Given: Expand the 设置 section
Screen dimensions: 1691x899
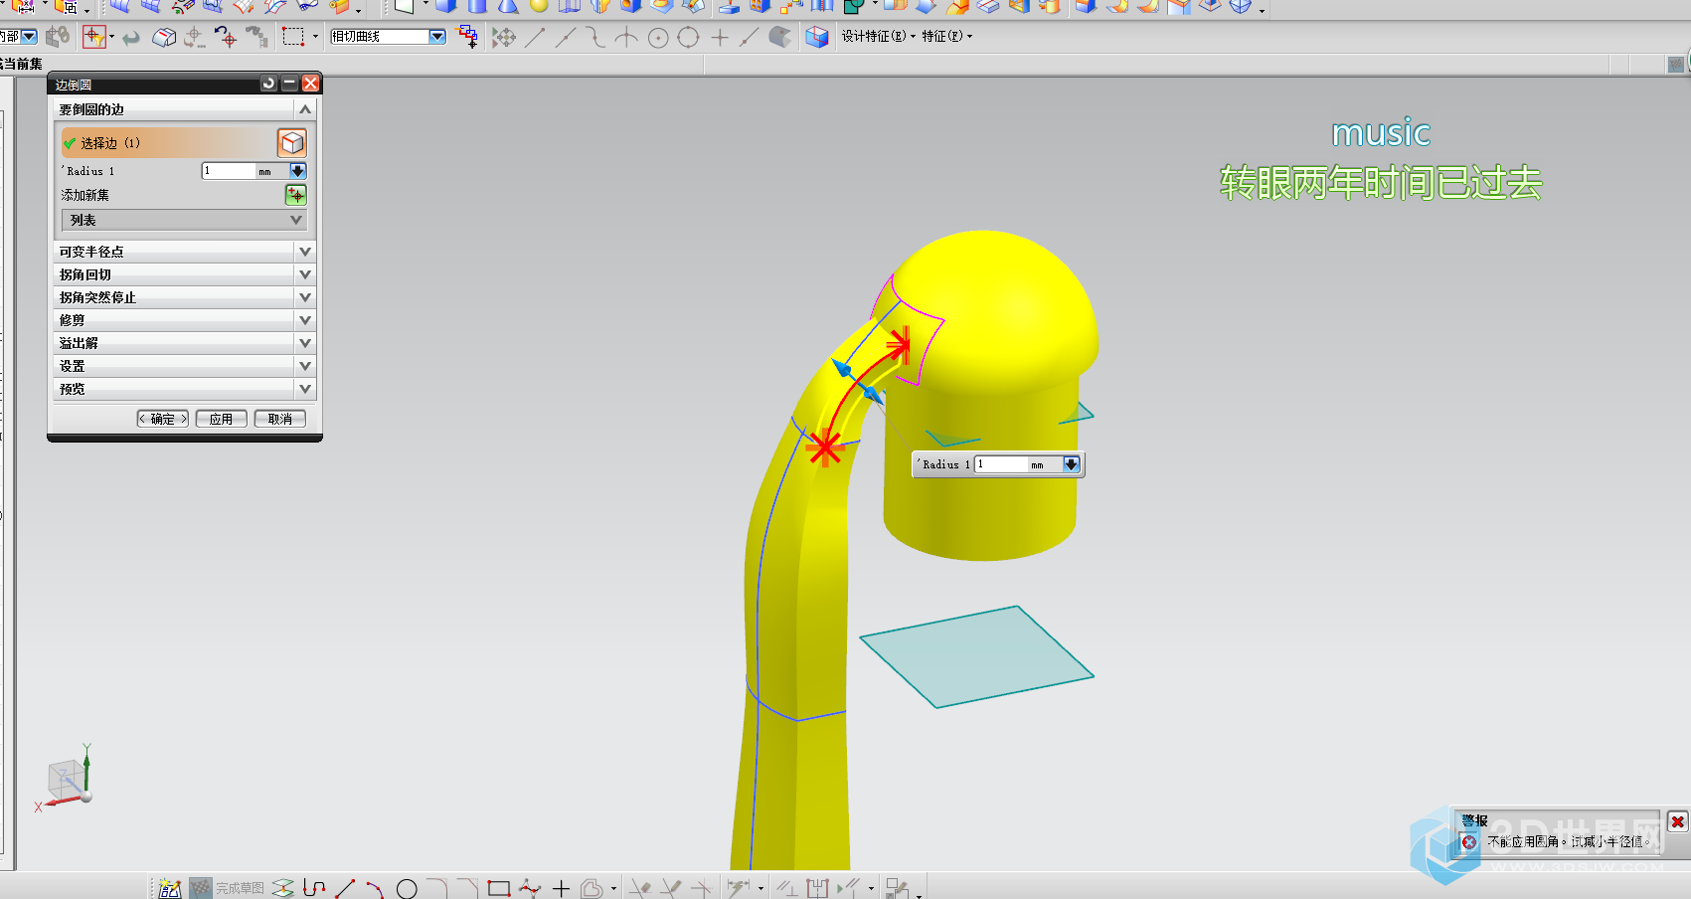Looking at the screenshot, I should [x=184, y=366].
